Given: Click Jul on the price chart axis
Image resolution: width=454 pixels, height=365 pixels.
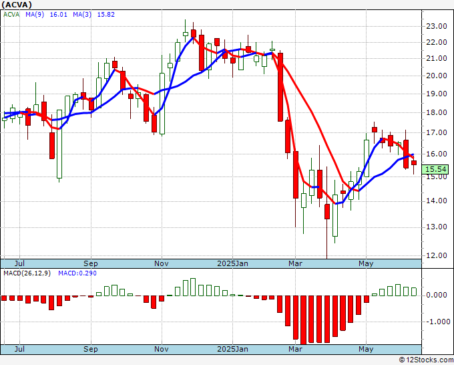Looking at the screenshot, I should [19, 263].
